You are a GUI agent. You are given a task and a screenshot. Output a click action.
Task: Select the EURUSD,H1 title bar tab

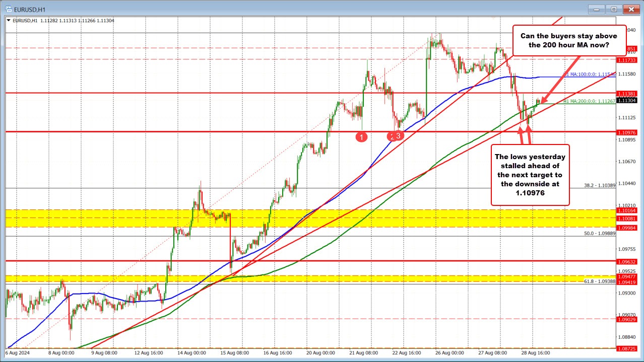click(30, 9)
